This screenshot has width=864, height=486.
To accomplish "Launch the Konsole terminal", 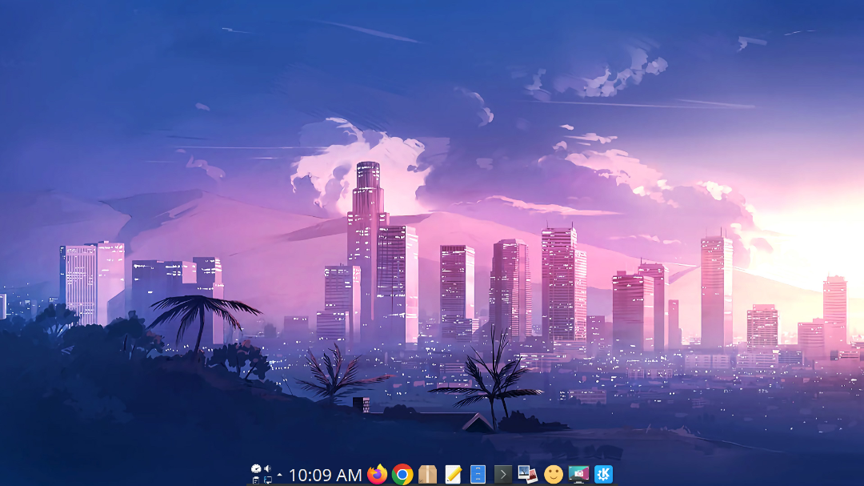I will 503,475.
